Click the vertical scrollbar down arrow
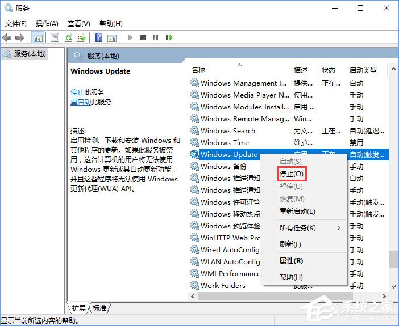The image size is (399, 326). (x=393, y=287)
